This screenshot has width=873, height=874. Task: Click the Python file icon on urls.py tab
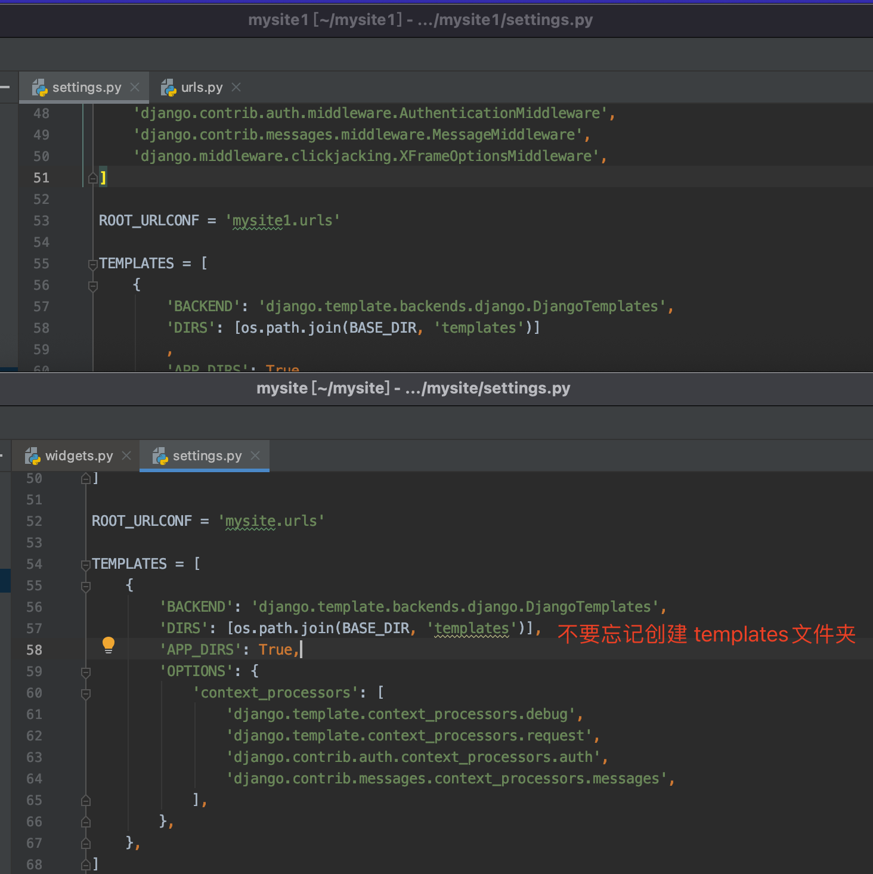(168, 88)
